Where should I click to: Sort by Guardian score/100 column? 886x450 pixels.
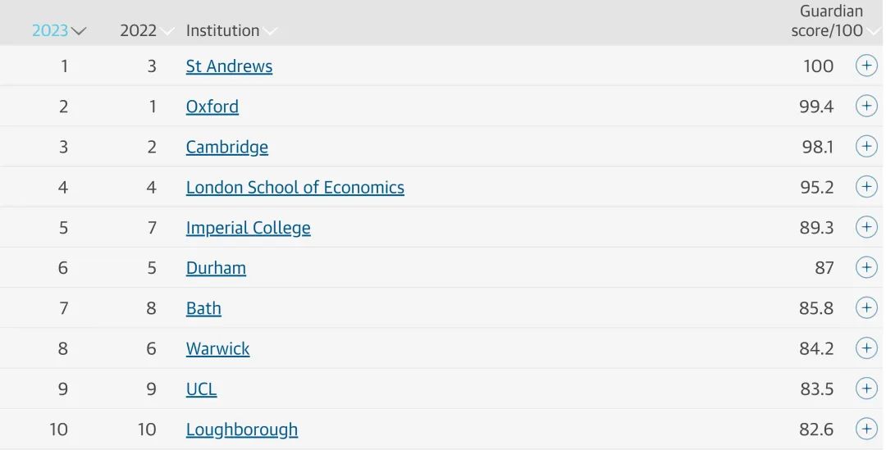click(835, 20)
